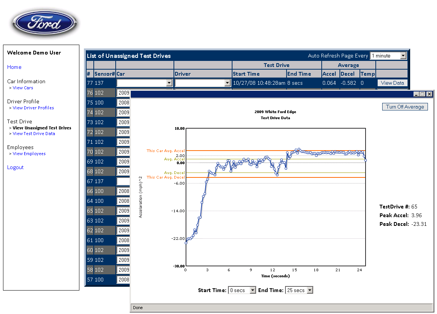
Task: Click the Peak Decel -23.31 value
Action: coord(419,224)
